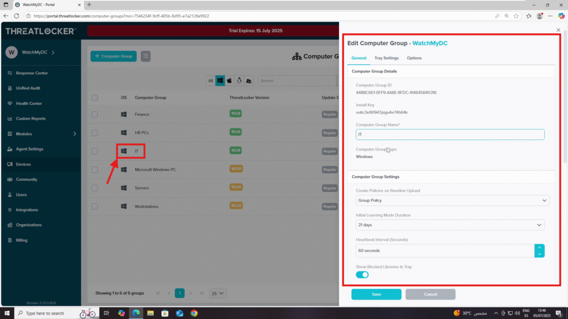Open Create Policies on Baseline Upload dropdown
The height and width of the screenshot is (319, 568).
click(x=452, y=200)
